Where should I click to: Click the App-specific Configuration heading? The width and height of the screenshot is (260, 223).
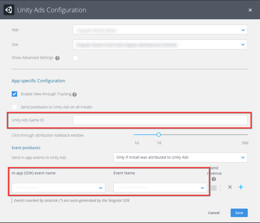click(38, 81)
